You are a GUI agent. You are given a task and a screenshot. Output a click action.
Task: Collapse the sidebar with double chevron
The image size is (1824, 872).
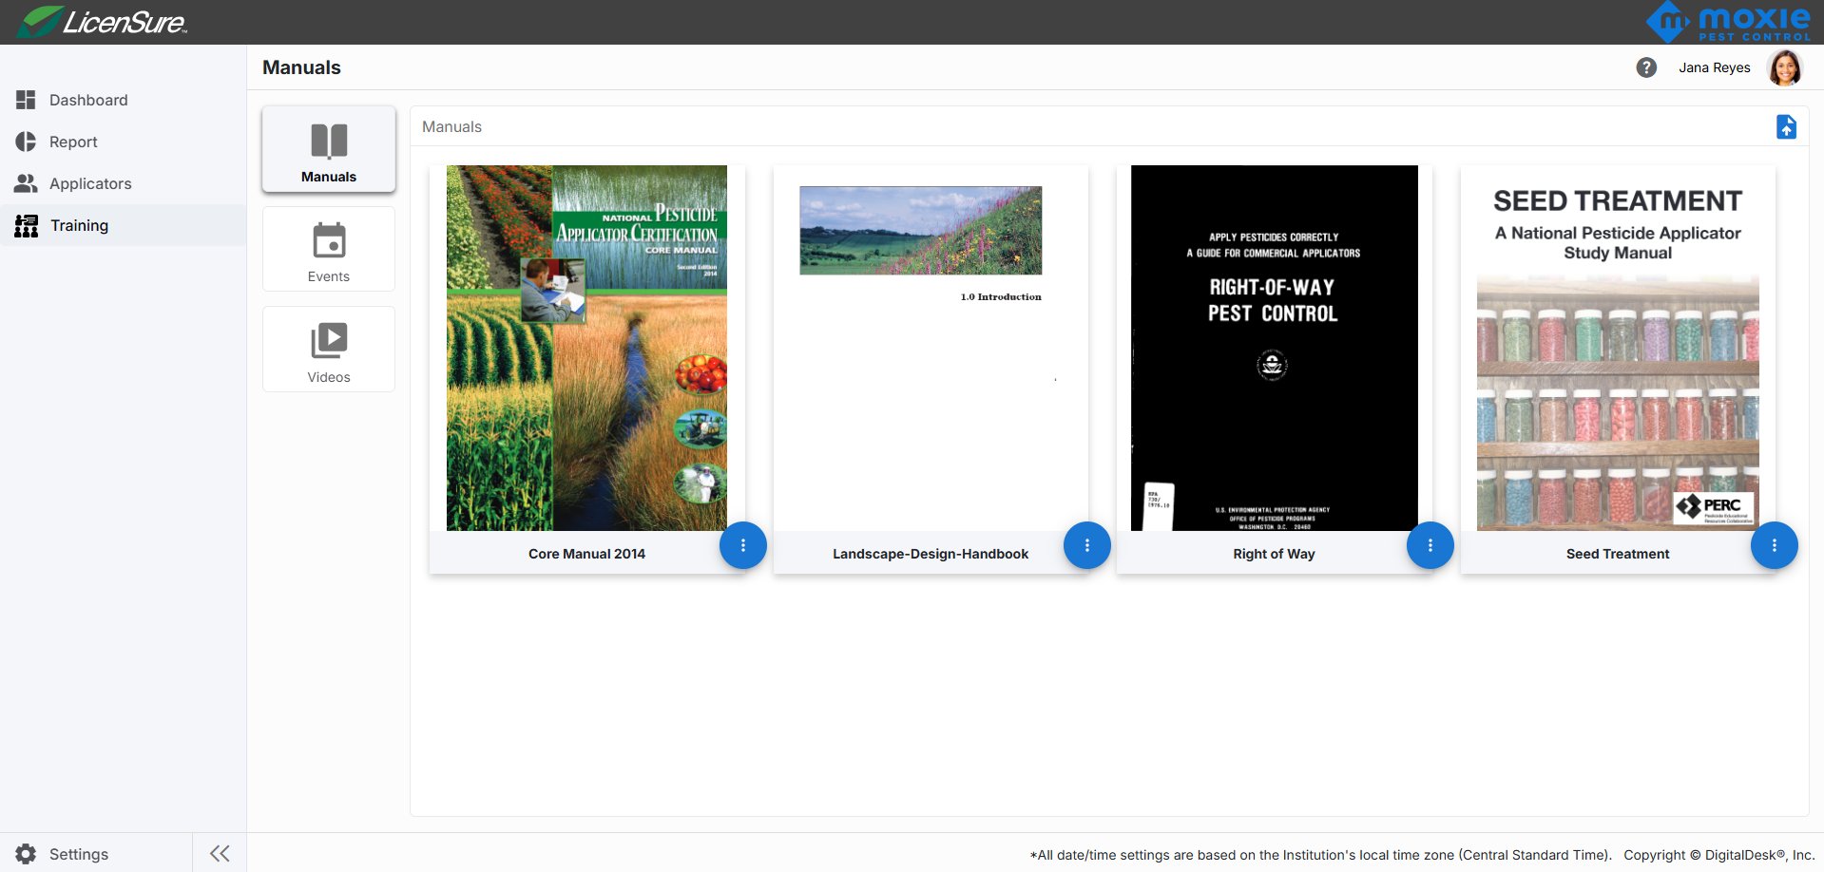click(x=220, y=853)
